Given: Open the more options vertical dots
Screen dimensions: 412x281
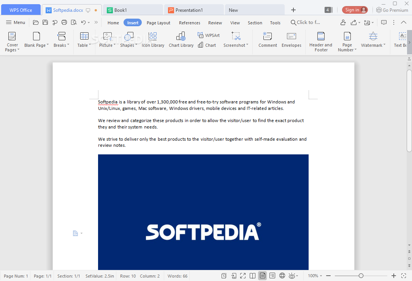Looking at the screenshot, I should pos(394,22).
